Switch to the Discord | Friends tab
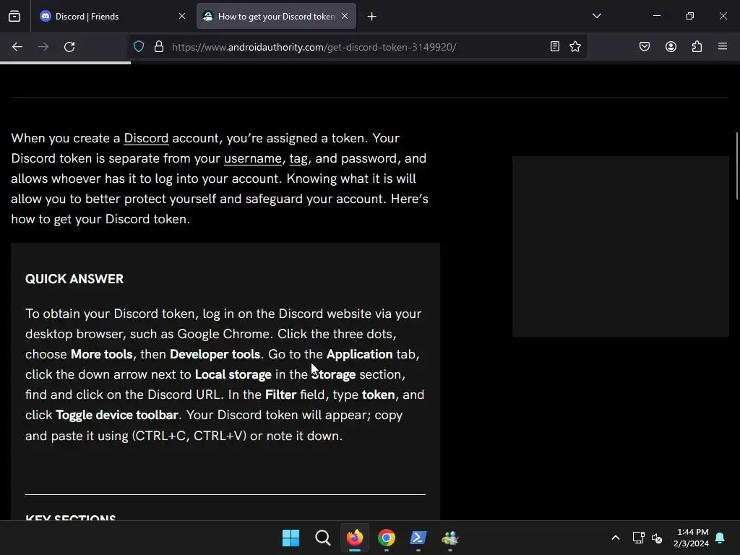This screenshot has width=740, height=555. click(113, 16)
